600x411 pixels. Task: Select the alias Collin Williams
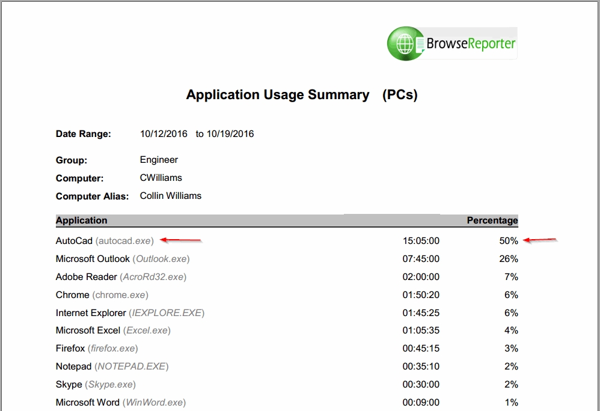tap(171, 196)
